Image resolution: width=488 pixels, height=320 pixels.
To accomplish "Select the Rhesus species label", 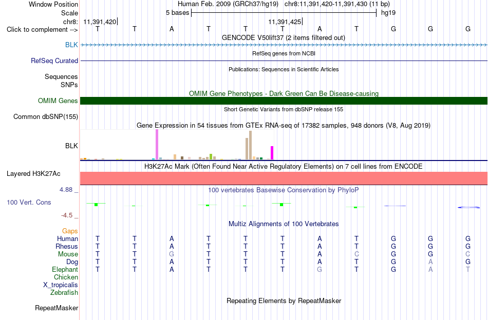I will pos(67,246).
